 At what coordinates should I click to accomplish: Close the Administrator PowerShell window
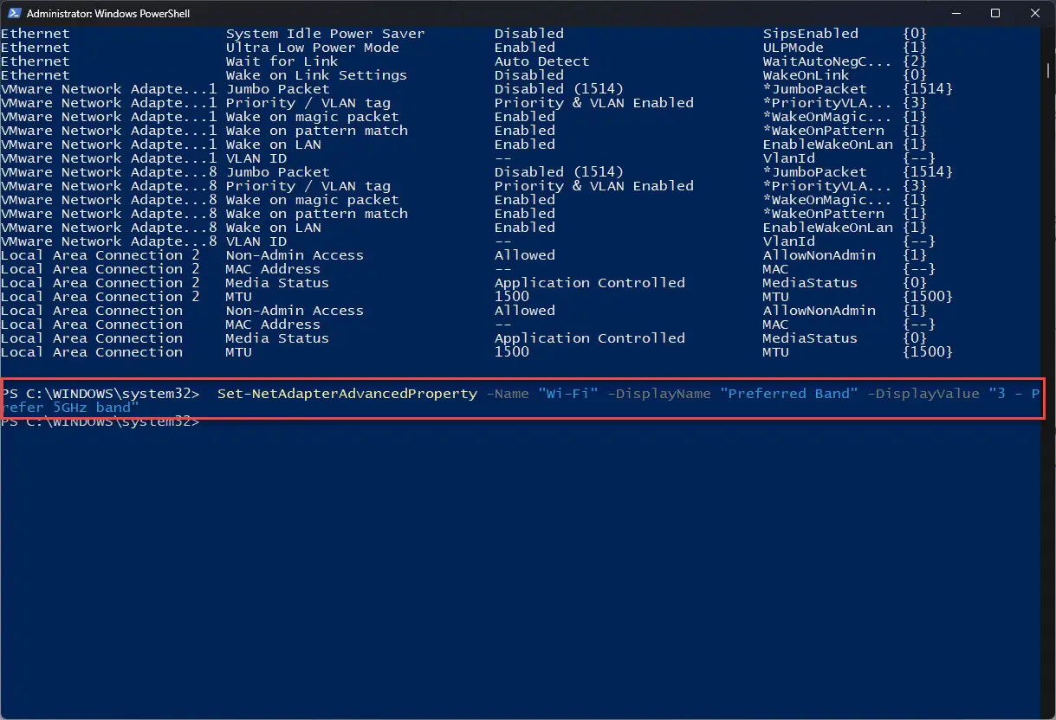(1035, 13)
